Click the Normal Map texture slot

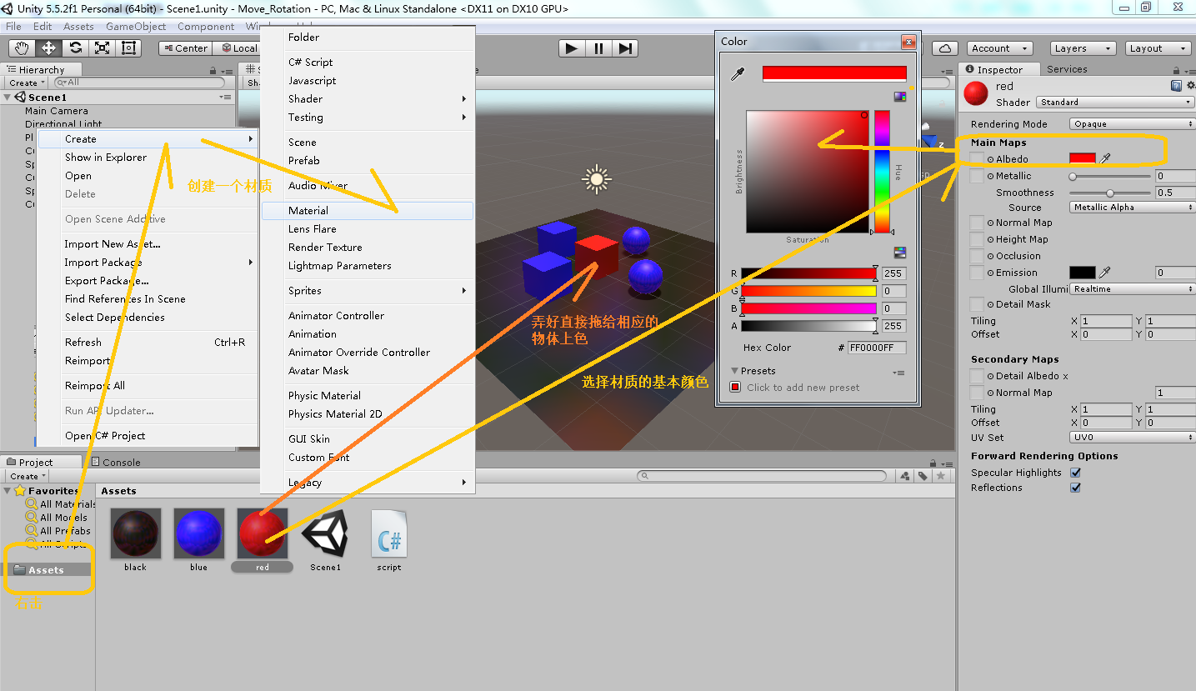click(978, 223)
